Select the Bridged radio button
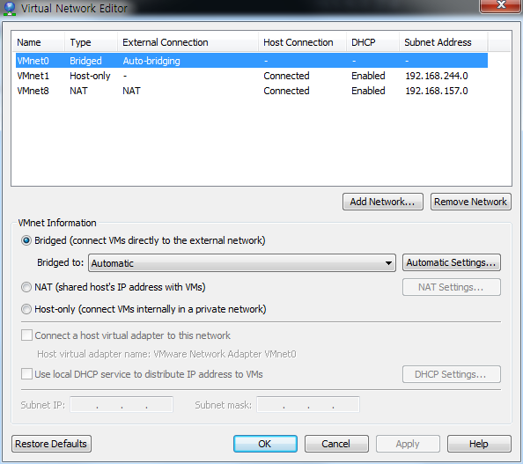523x464 pixels. point(26,240)
